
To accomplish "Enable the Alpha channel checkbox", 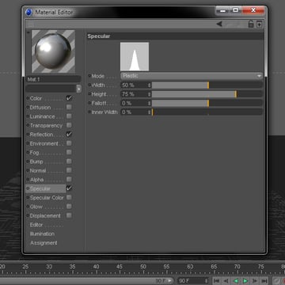I will [x=69, y=180].
